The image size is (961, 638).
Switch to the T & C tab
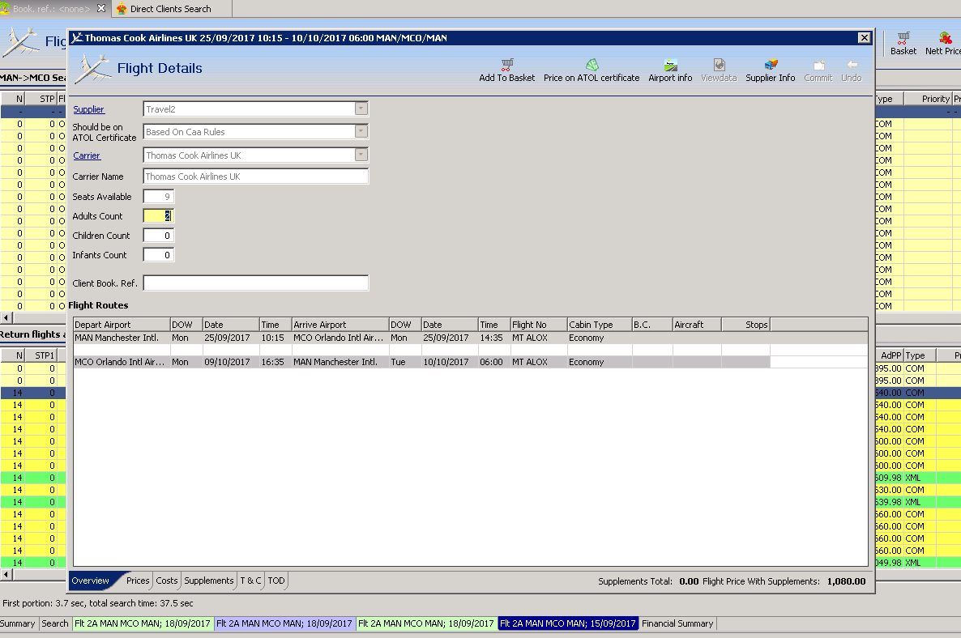coord(250,581)
